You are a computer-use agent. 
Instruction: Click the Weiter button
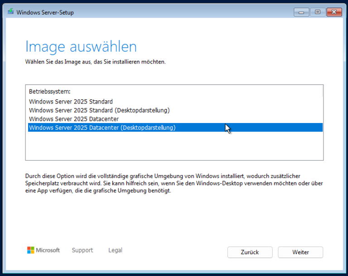(x=300, y=252)
